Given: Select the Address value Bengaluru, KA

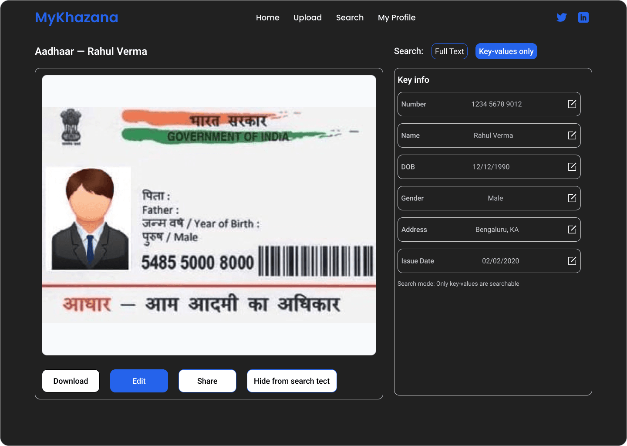Looking at the screenshot, I should 497,230.
